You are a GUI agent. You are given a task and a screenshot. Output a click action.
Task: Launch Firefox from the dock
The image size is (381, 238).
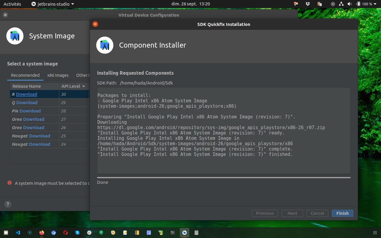(42, 233)
